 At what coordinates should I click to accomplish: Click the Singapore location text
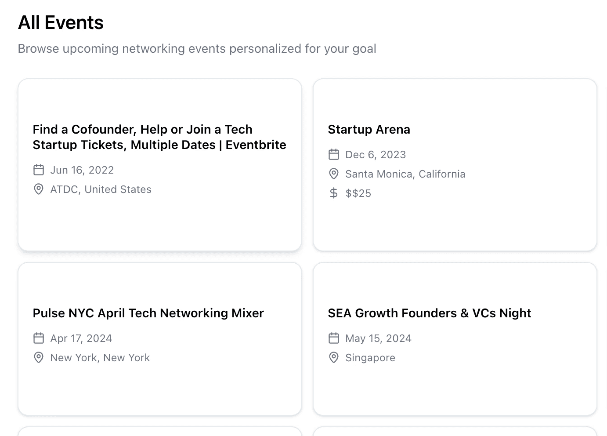(370, 358)
